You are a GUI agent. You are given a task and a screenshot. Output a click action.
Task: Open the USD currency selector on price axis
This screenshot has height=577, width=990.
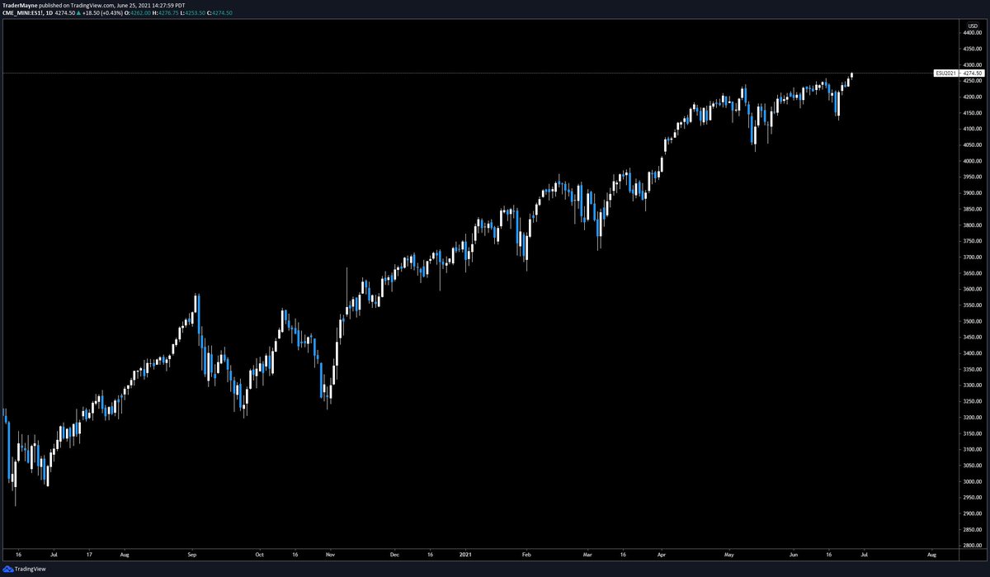[972, 26]
